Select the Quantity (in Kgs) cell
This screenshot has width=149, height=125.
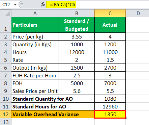click(x=35, y=44)
